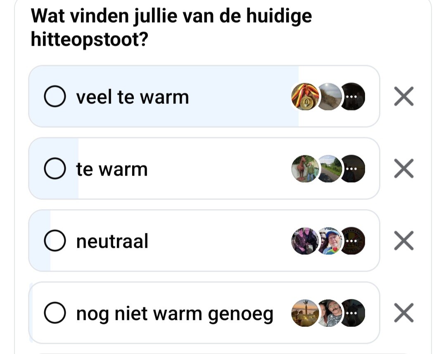Pick the 'nog niet warm genoeg' radio button

55,314
